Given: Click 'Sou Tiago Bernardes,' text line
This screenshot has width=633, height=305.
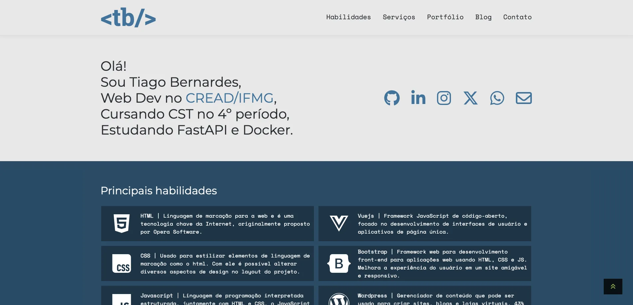Looking at the screenshot, I should (x=171, y=82).
